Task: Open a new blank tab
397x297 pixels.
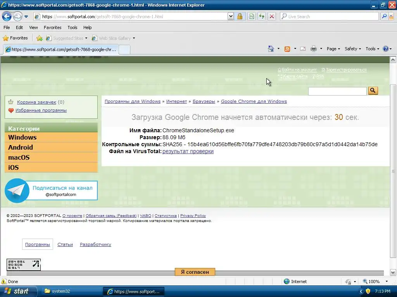Action: click(124, 50)
